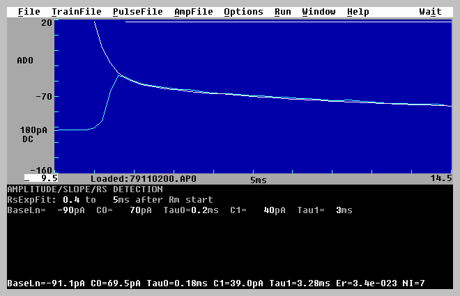460x296 pixels.
Task: Open the Run menu
Action: pos(283,12)
